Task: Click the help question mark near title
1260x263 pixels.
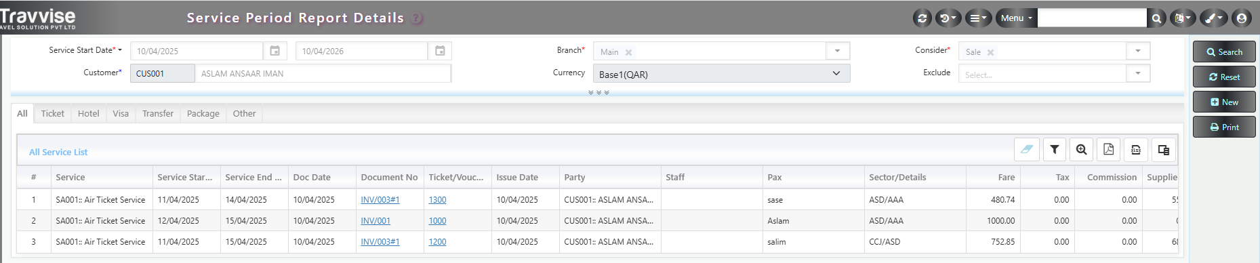Action: pos(418,18)
